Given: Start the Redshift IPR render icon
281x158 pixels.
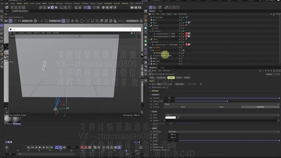Looking at the screenshot, I should click(x=11, y=21).
